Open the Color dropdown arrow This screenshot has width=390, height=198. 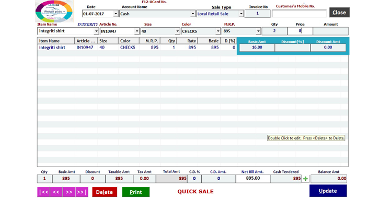(218, 31)
